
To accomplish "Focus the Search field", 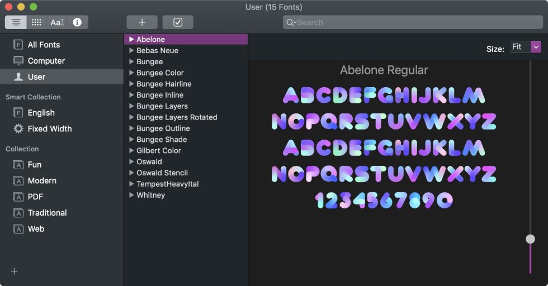I will (413, 22).
